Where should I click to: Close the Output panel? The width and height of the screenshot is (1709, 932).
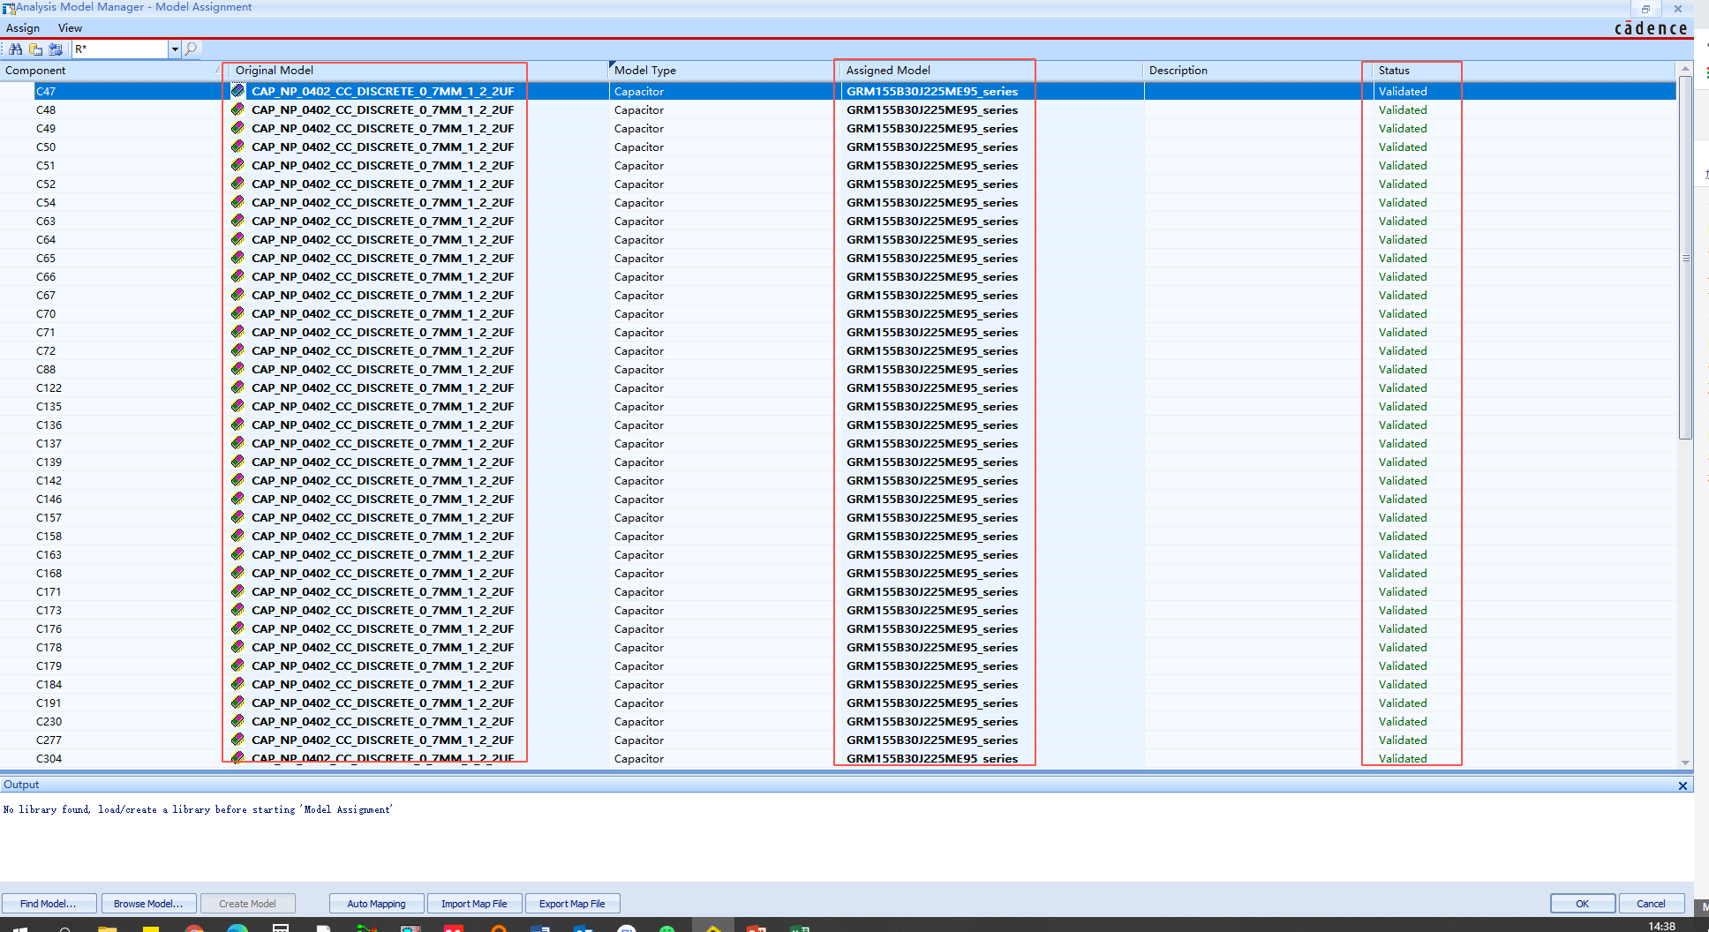coord(1683,785)
